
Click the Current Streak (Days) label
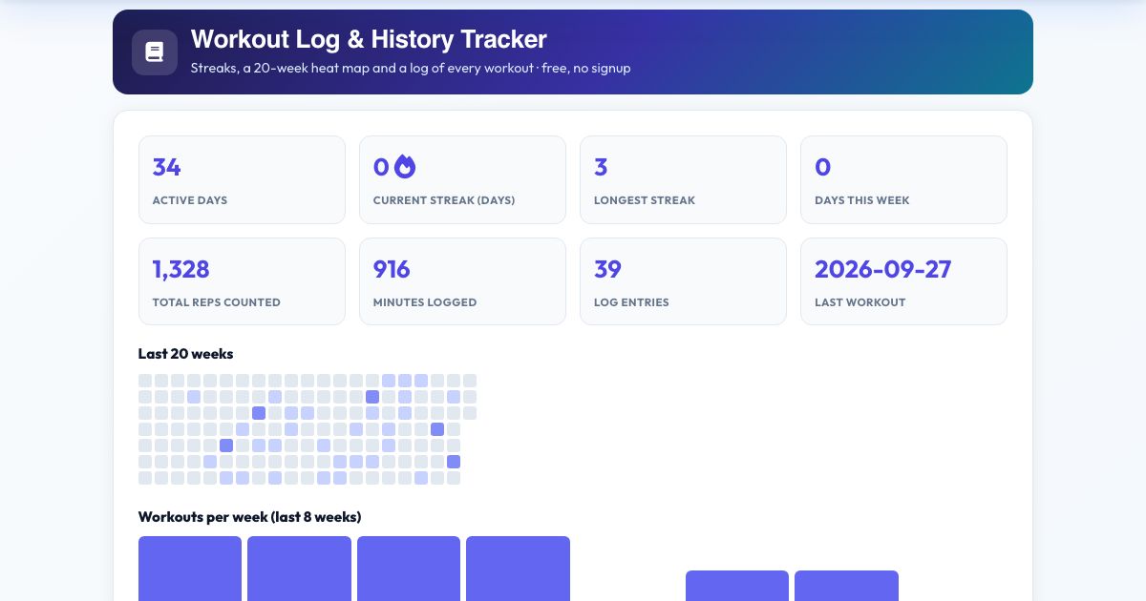[x=444, y=200]
